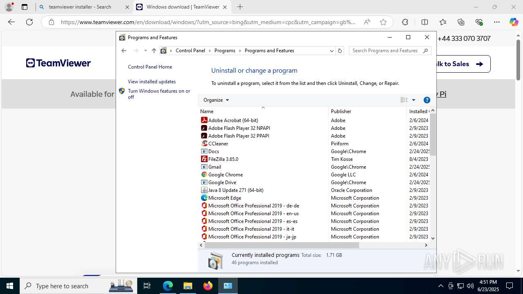
Task: Click the Edge address bar URL
Action: (208, 22)
